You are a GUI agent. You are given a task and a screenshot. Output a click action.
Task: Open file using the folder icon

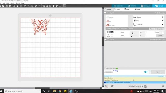(x=3, y=6)
